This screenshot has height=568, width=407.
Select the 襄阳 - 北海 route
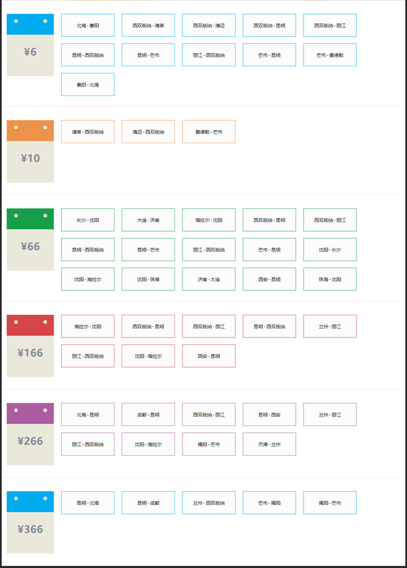pyautogui.click(x=88, y=85)
